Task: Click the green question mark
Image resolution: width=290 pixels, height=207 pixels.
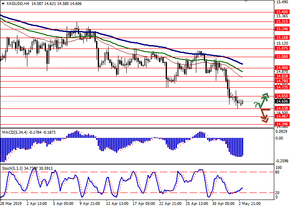Action: point(256,105)
